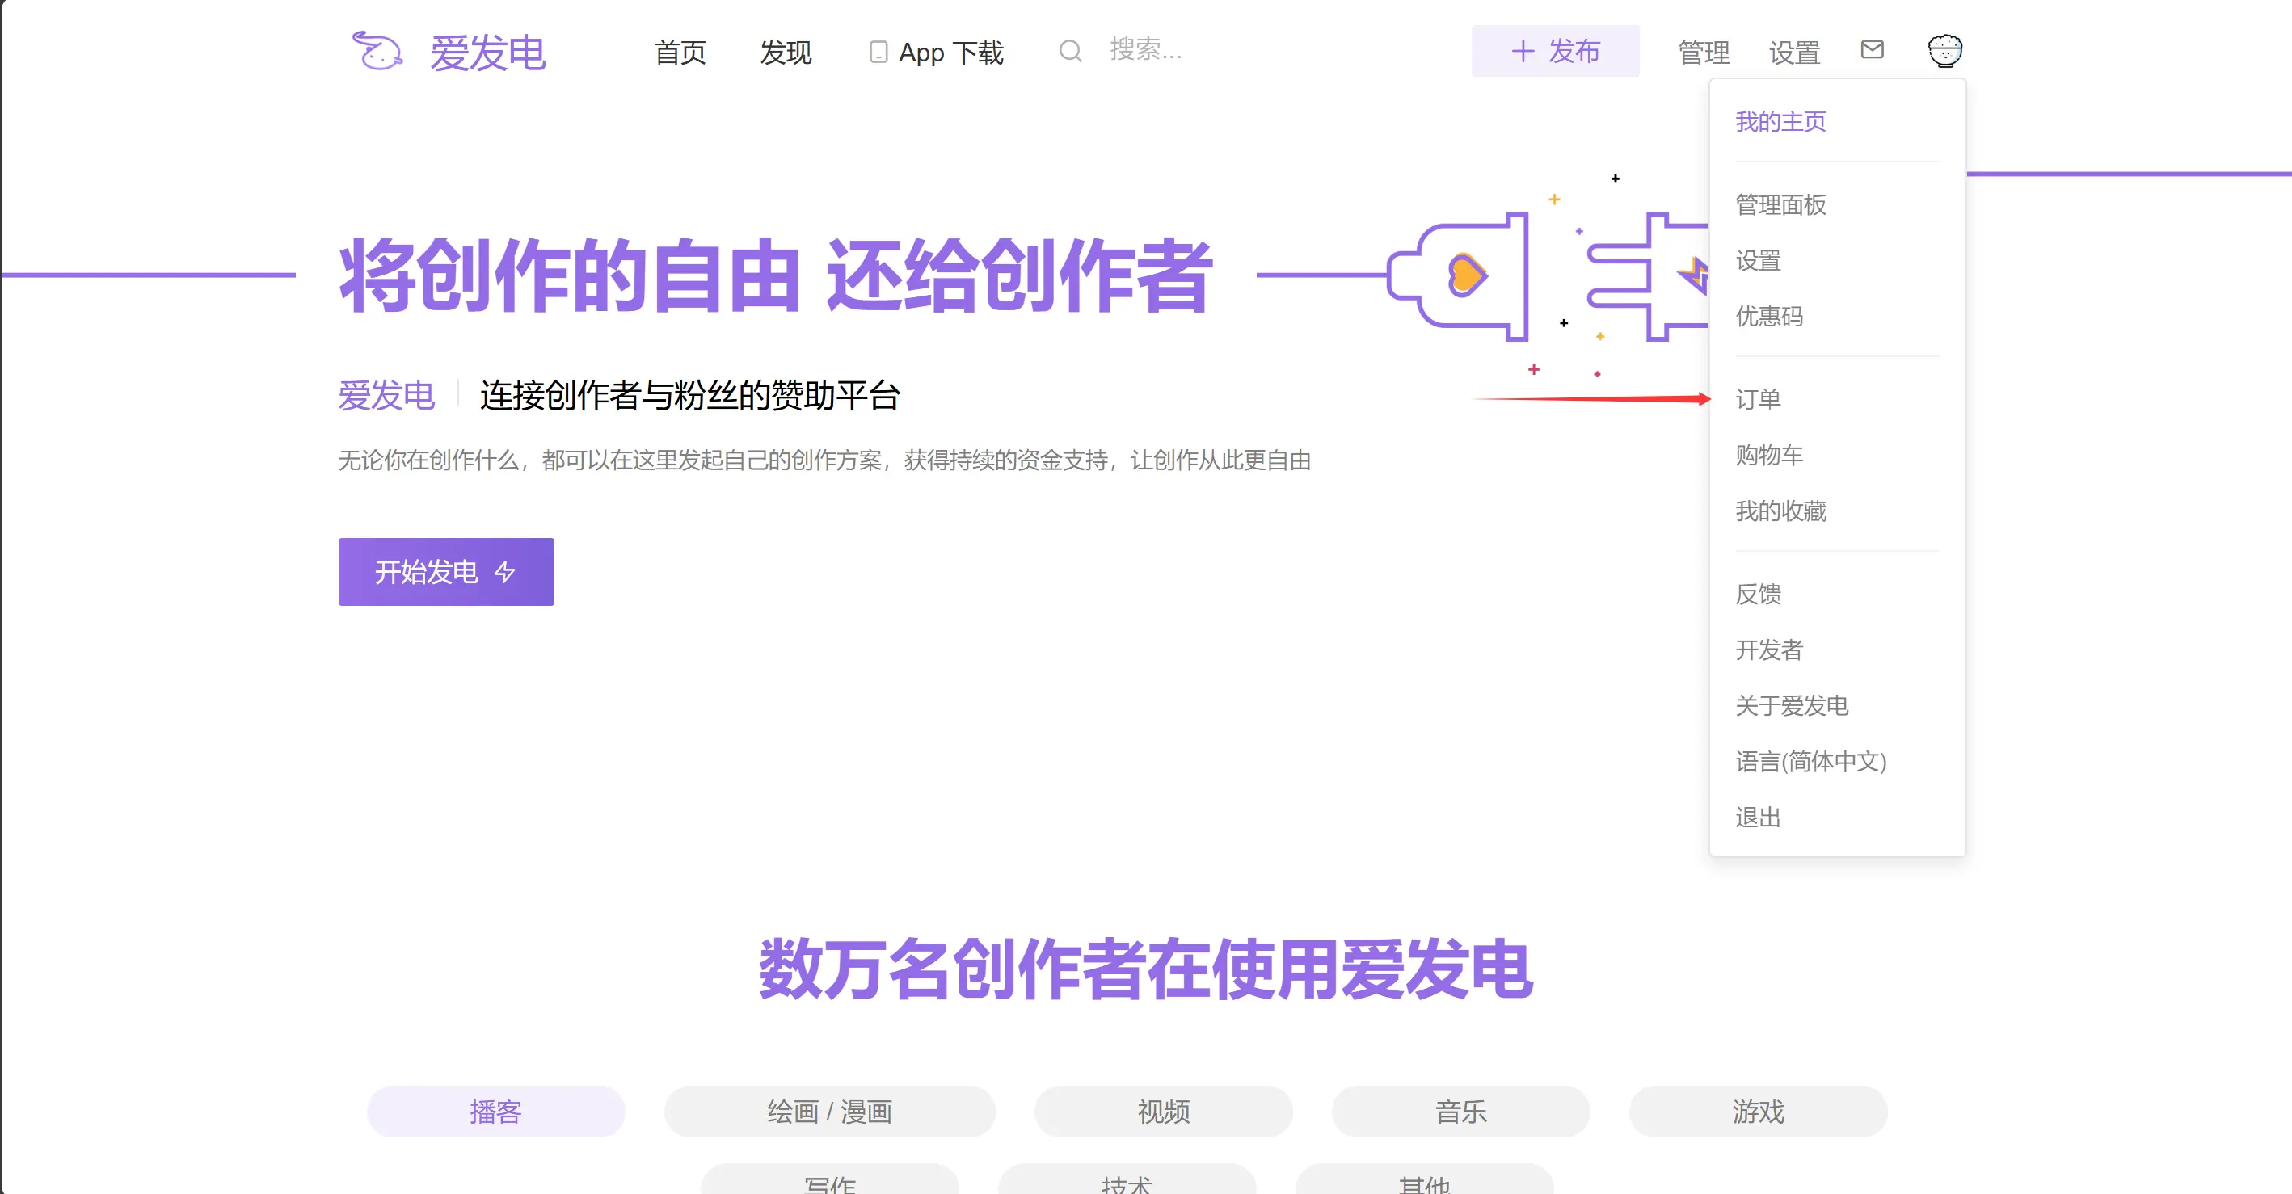This screenshot has width=2292, height=1194.
Task: Click the 连接创作者与粉丝的赞助平台 subtitle
Action: [690, 395]
